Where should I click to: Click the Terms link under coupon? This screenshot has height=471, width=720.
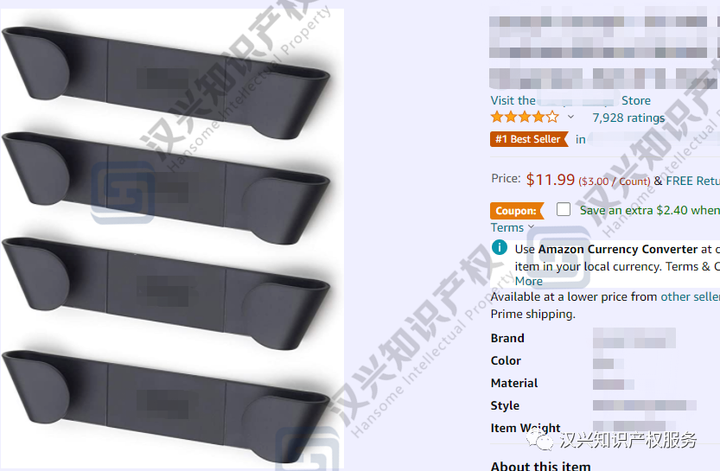(507, 227)
